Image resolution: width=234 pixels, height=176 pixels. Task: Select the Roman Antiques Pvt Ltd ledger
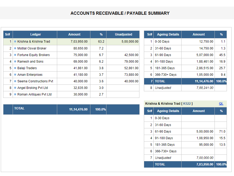coord(34,94)
